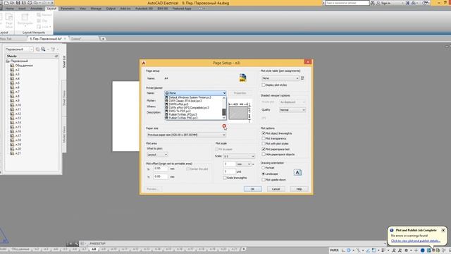
Task: Click the magnifier icon in Sheet Set Manager toolbar
Action: [x=43, y=49]
